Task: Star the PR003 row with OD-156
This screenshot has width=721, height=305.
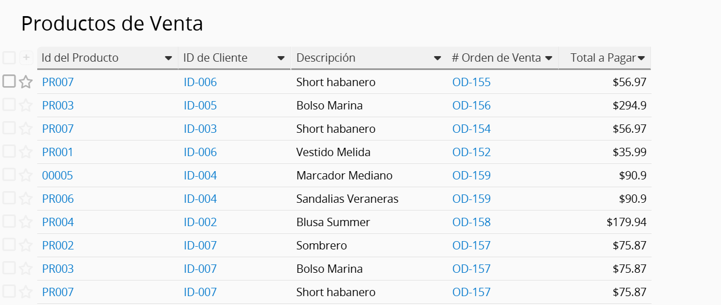Action: 26,106
